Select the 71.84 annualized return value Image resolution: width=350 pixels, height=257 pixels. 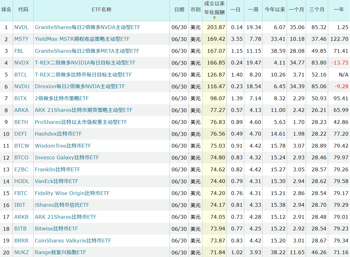[218, 253]
